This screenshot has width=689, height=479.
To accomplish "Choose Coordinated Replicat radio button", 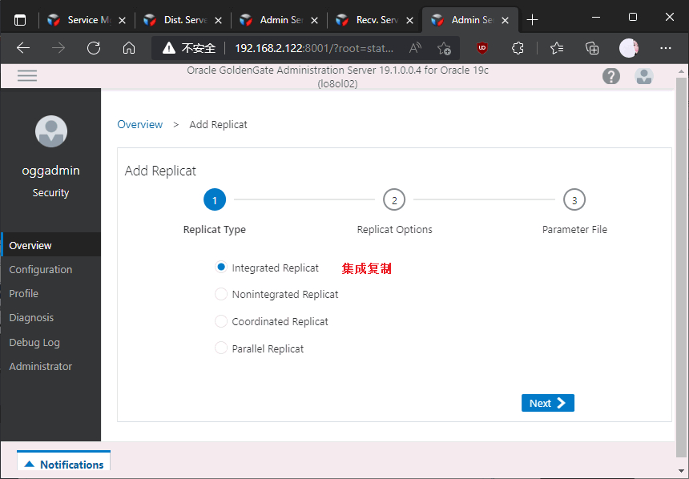I will pyautogui.click(x=222, y=321).
